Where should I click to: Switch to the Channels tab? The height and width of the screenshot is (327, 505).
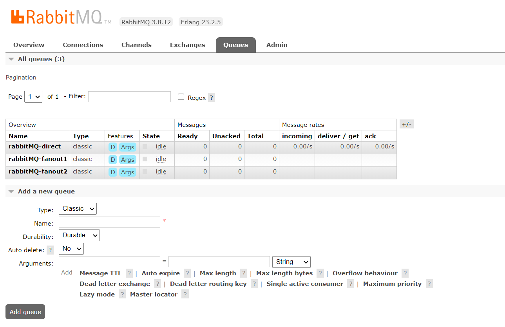coord(136,45)
